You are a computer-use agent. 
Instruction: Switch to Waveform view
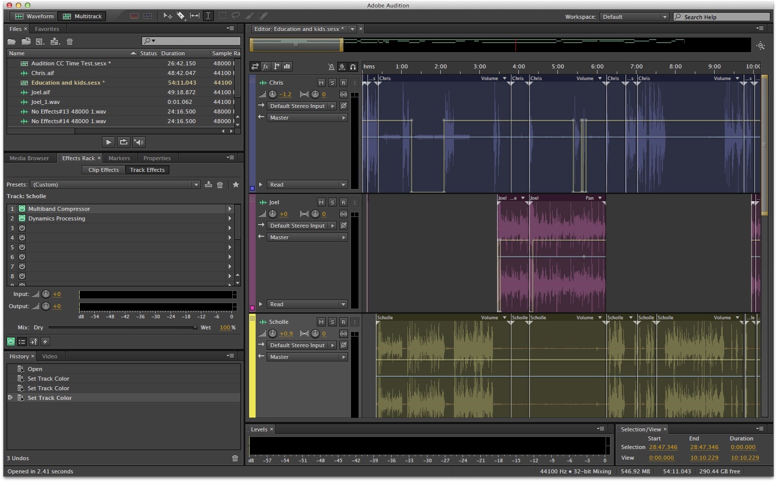pos(34,16)
